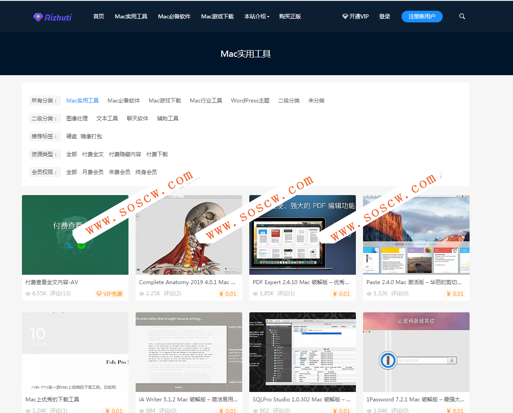Open title Mac上优秀的下载工具
This screenshot has width=513, height=413.
pyautogui.click(x=52, y=399)
